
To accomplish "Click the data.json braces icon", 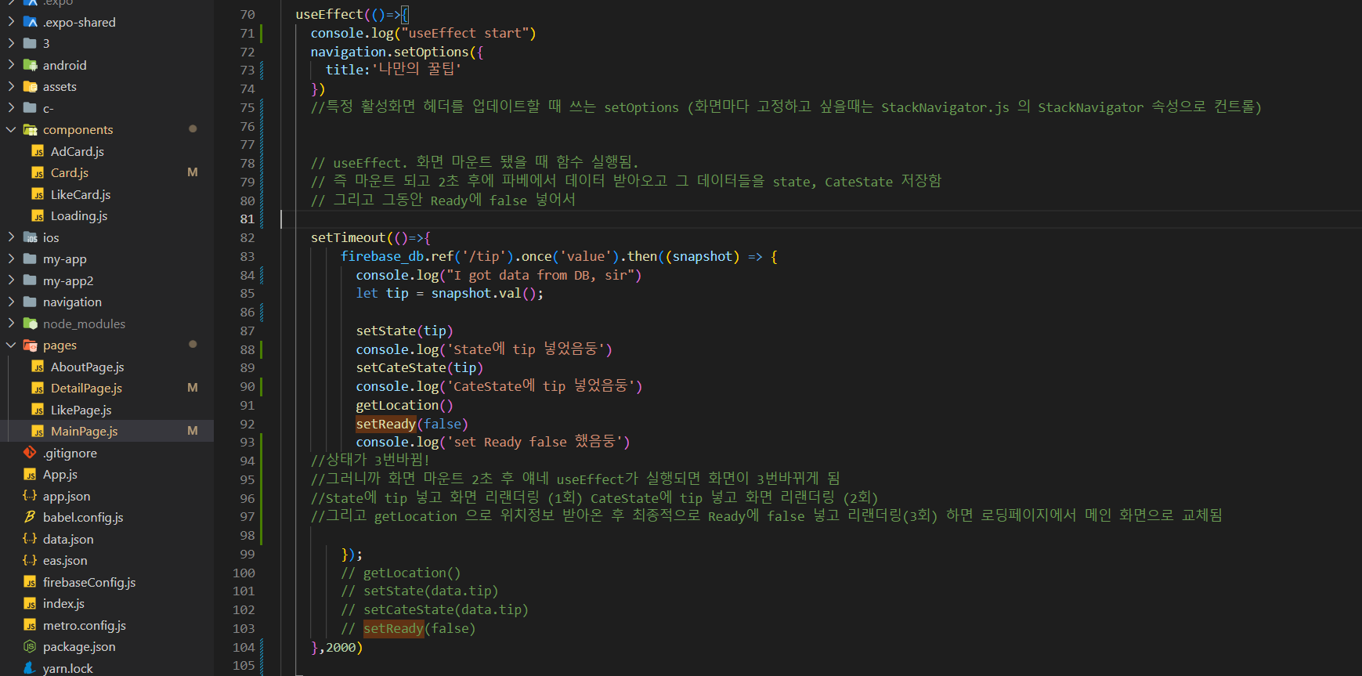I will point(30,539).
